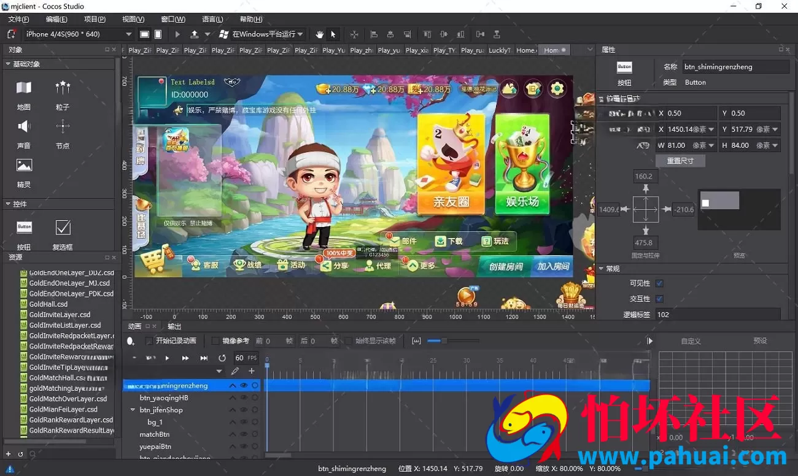
Task: Click the new file icon in toolbar
Action: [11, 34]
